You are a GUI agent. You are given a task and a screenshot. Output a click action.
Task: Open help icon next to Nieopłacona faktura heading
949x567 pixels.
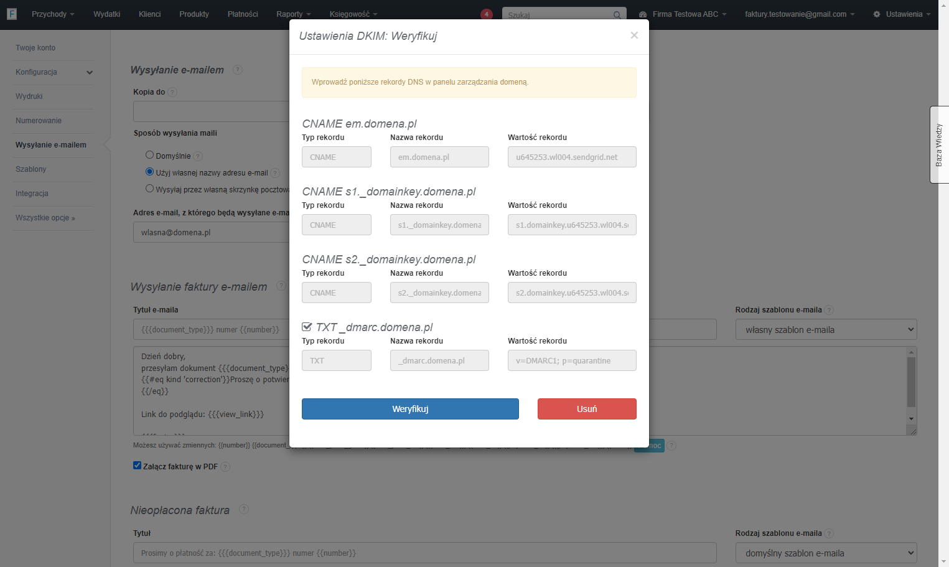click(244, 509)
